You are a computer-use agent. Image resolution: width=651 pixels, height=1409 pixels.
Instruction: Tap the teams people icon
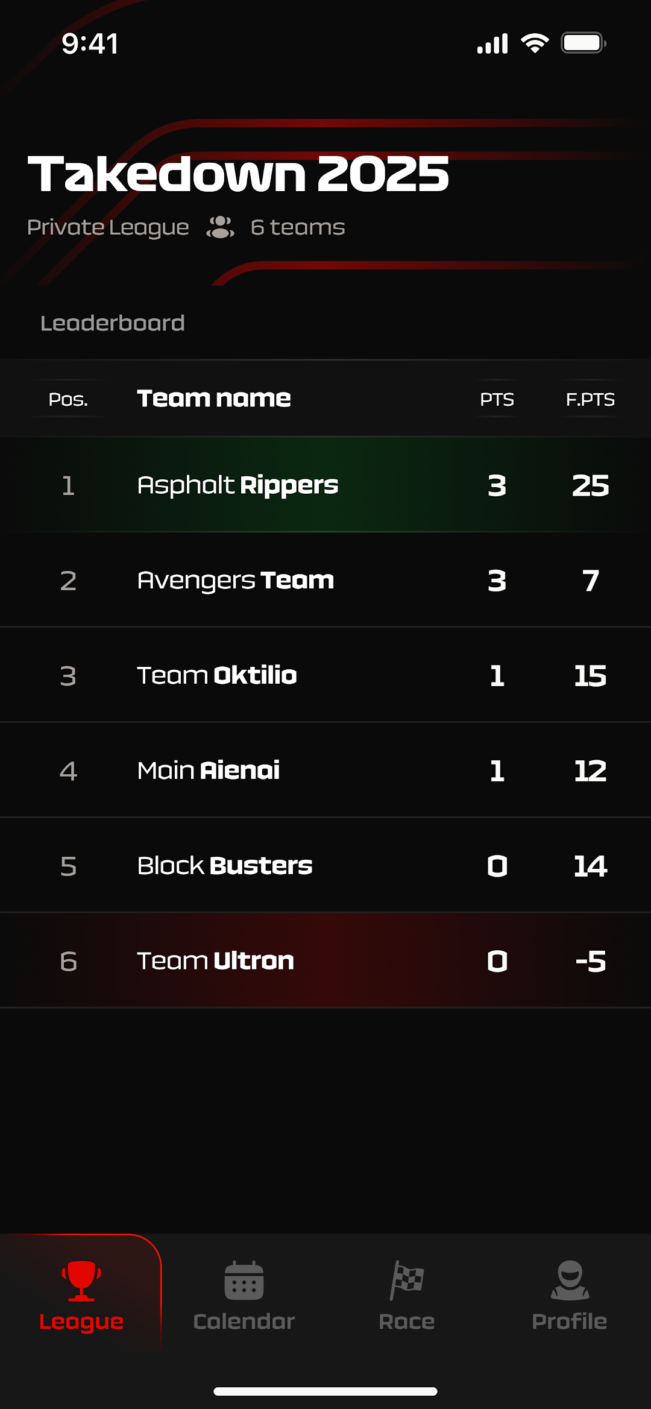(x=221, y=227)
